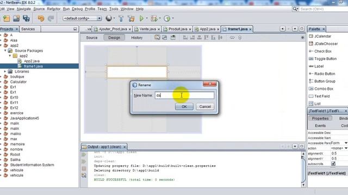Cancel the Rename dialog
The height and width of the screenshot is (195, 348).
pyautogui.click(x=205, y=107)
